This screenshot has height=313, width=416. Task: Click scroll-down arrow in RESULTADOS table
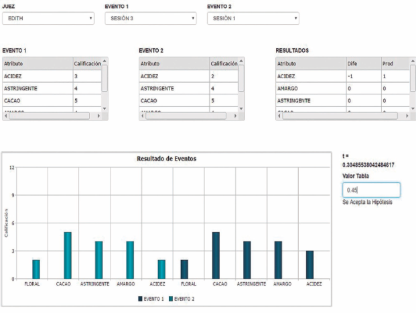(412, 107)
